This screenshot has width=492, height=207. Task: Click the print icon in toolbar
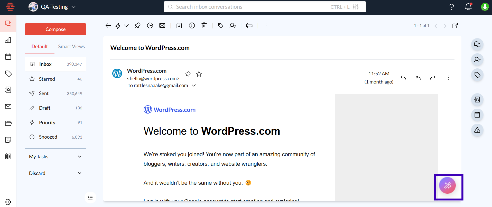249,25
